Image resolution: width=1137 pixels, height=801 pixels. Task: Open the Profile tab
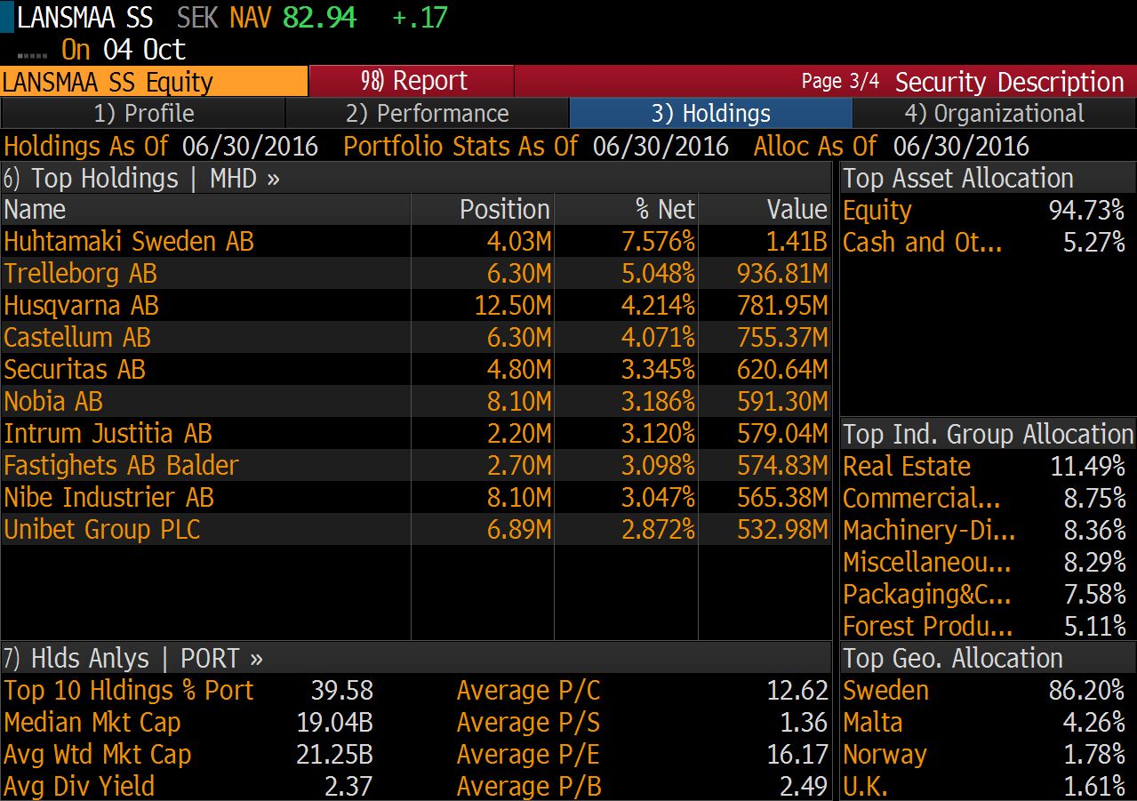point(143,114)
